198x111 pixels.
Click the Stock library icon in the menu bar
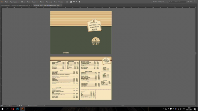(x=71, y=2)
